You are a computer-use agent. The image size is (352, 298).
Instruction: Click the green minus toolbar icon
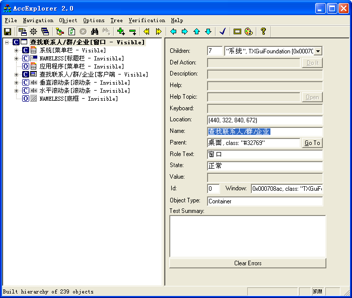click(133, 32)
